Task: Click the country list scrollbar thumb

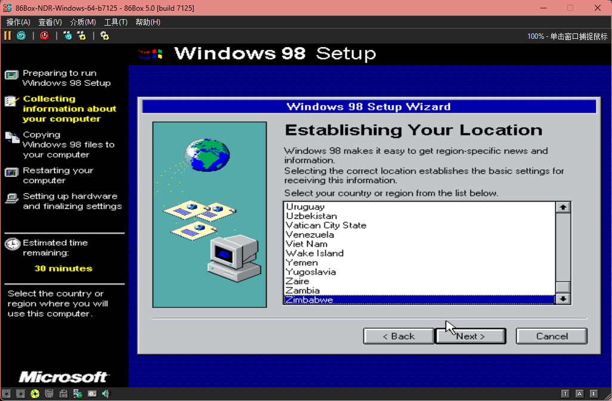Action: [563, 288]
